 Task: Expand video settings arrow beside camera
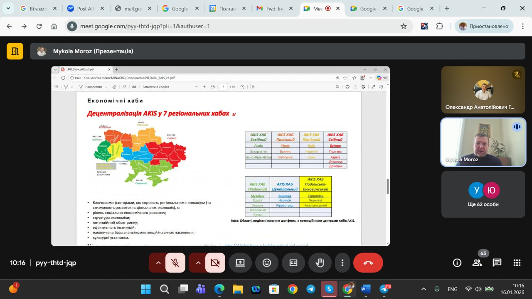pos(198,263)
